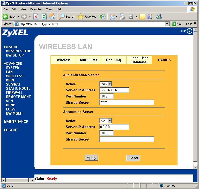Click the Edit with Word icon
This screenshot has height=189, width=199.
(x=131, y=17)
